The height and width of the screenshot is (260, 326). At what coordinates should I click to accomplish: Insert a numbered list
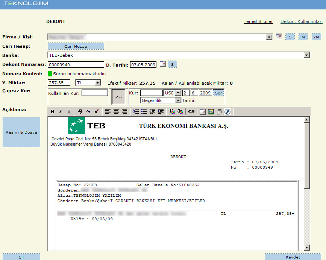[x=136, y=112]
